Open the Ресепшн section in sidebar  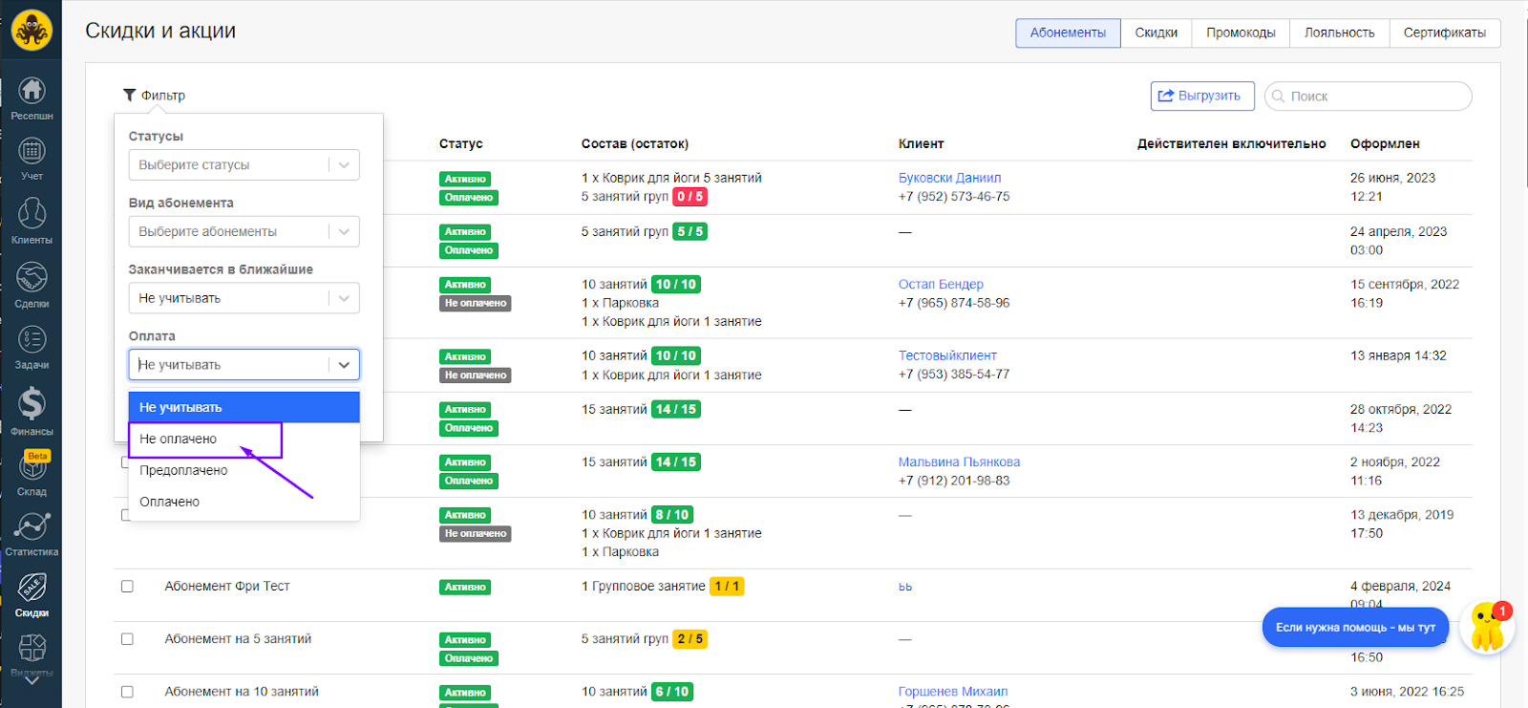[32, 98]
